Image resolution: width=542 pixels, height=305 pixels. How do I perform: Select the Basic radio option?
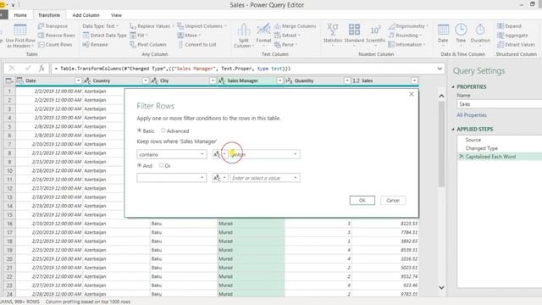pos(139,130)
